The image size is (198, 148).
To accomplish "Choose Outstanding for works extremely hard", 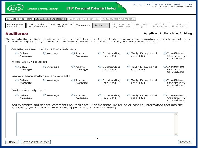I will pyautogui.click(x=100, y=95).
